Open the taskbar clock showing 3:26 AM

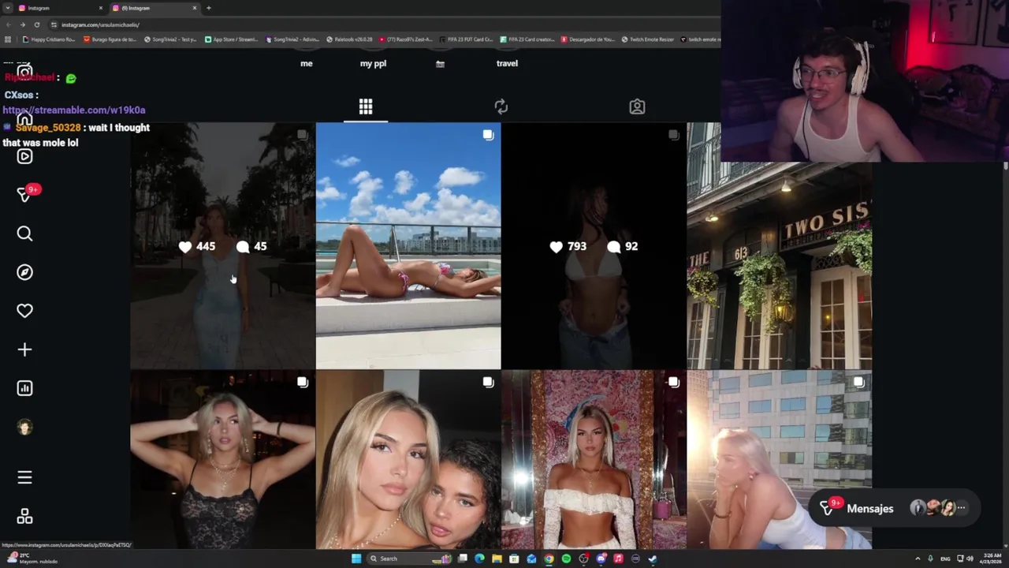tap(992, 559)
